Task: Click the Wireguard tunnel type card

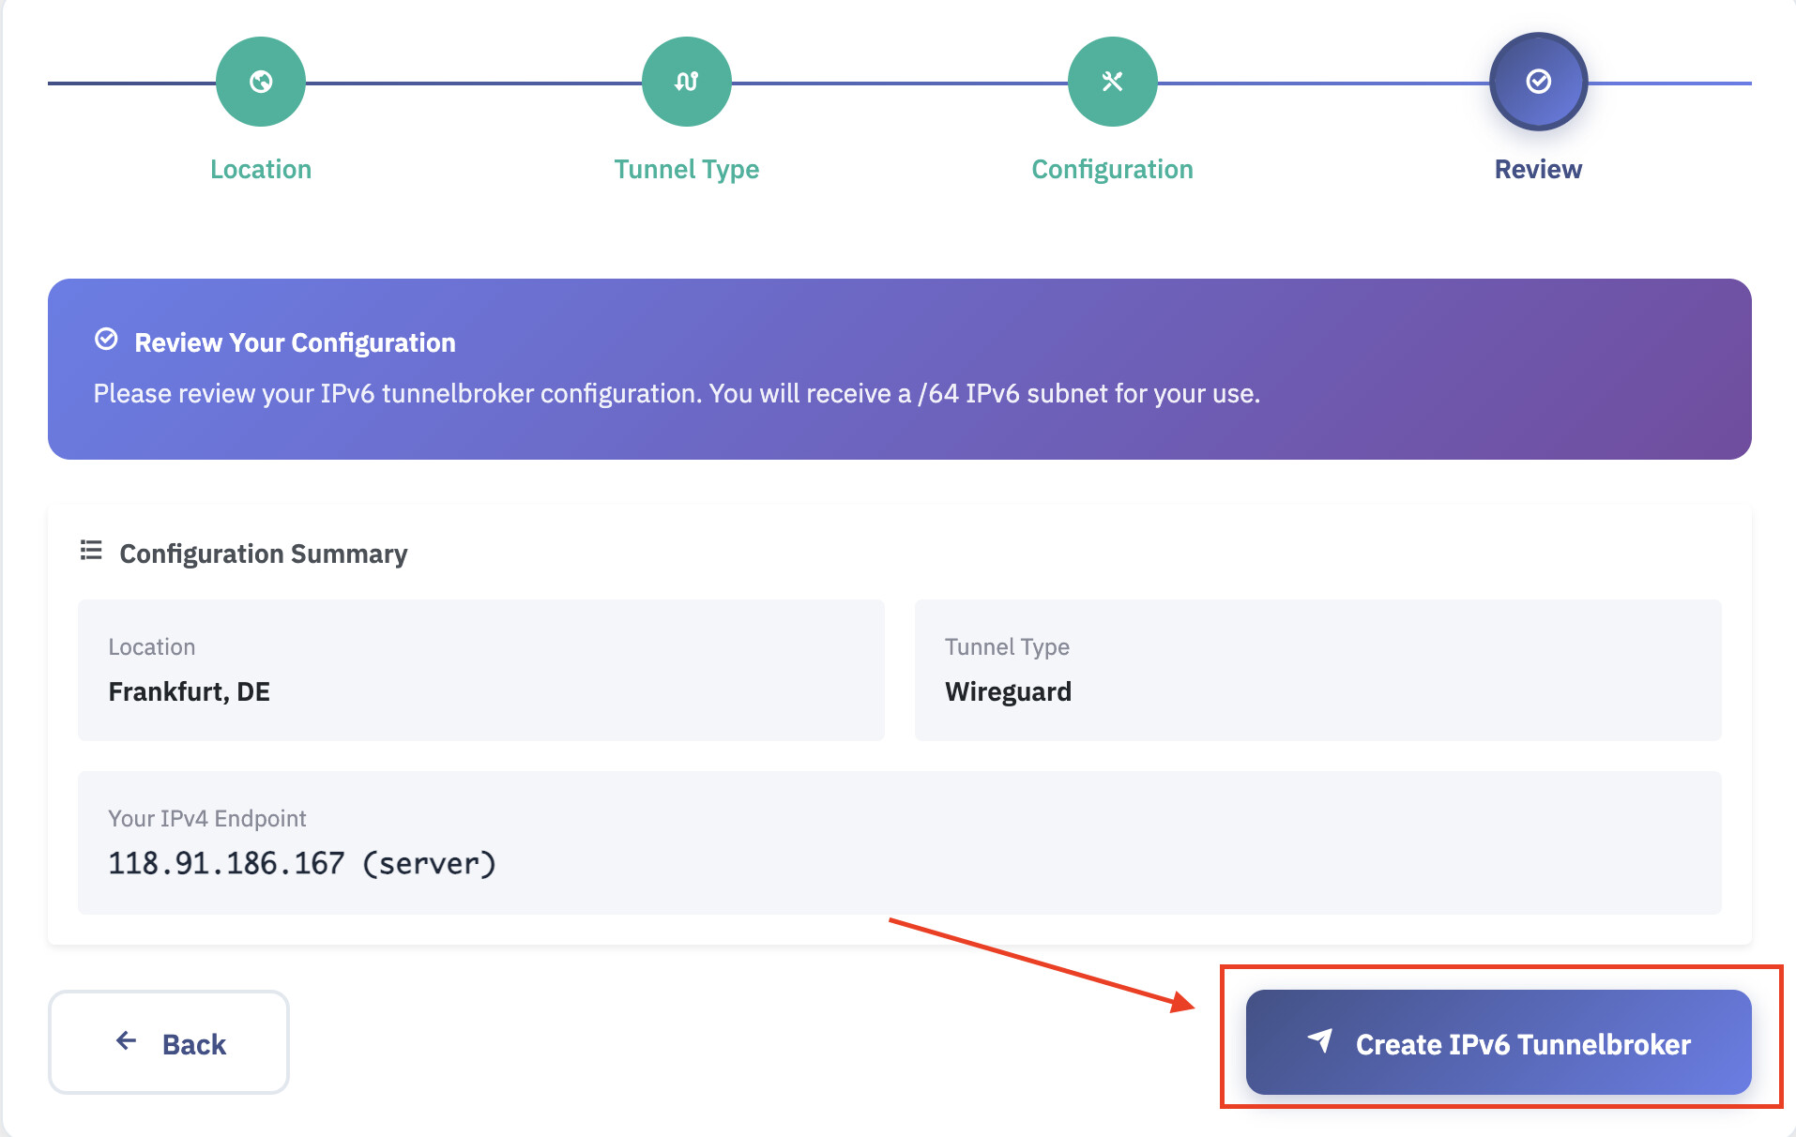Action: tap(1318, 670)
